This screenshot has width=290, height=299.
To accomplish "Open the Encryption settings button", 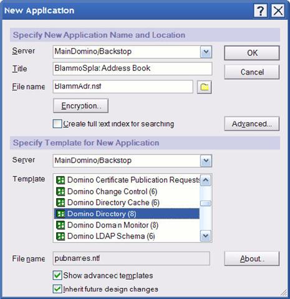I will (81, 106).
